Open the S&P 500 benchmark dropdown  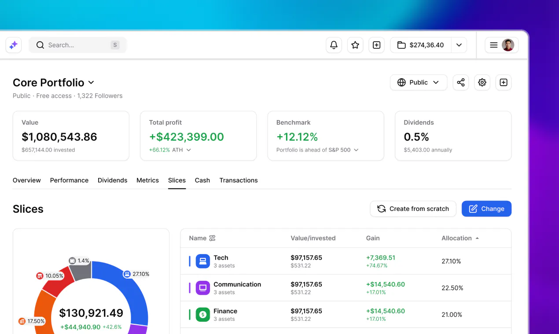point(356,150)
